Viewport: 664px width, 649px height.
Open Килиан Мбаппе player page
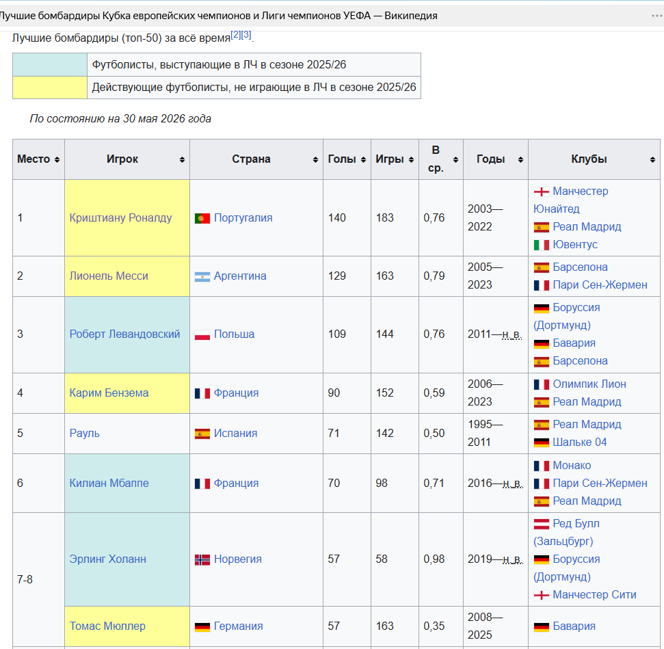(109, 483)
